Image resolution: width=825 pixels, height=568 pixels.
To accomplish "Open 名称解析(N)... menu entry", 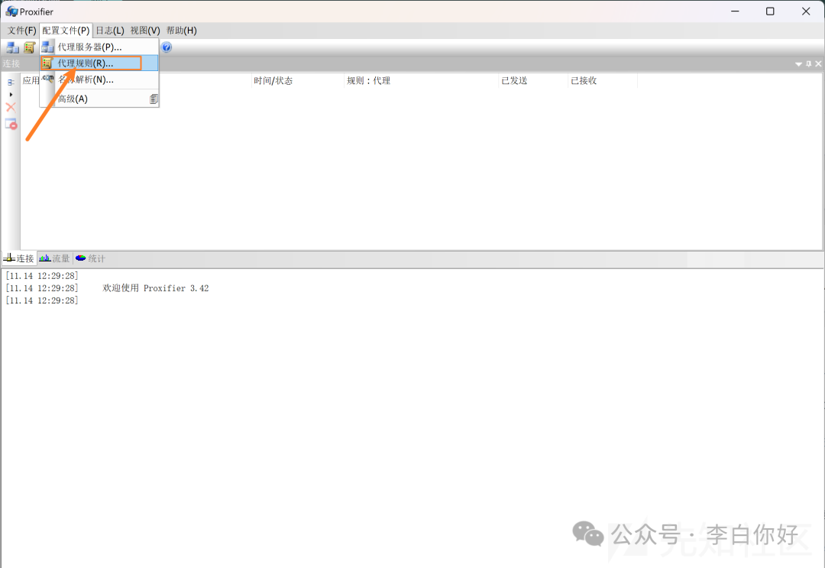I will [x=99, y=80].
